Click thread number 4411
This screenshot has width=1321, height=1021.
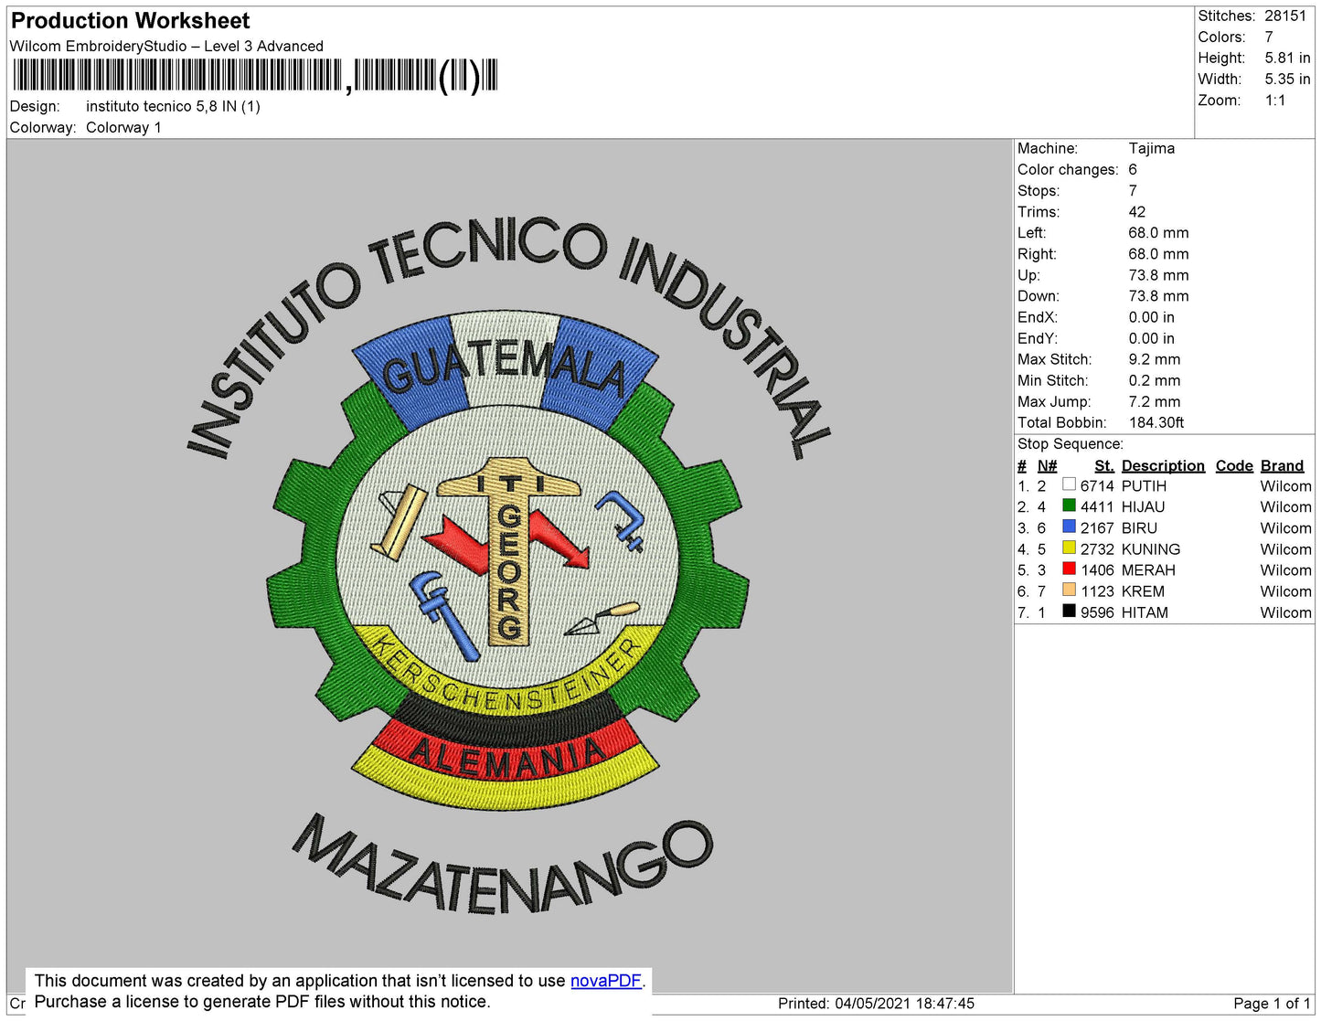[1097, 506]
